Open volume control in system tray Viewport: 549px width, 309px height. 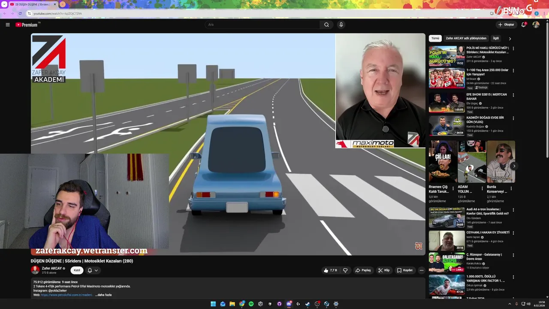pyautogui.click(x=529, y=304)
